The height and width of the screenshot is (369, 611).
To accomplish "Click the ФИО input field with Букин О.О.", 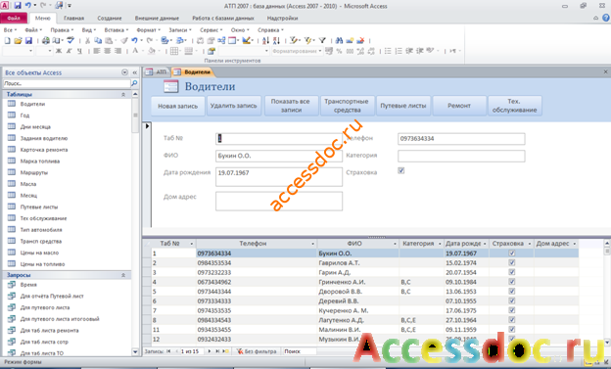I will [x=279, y=156].
